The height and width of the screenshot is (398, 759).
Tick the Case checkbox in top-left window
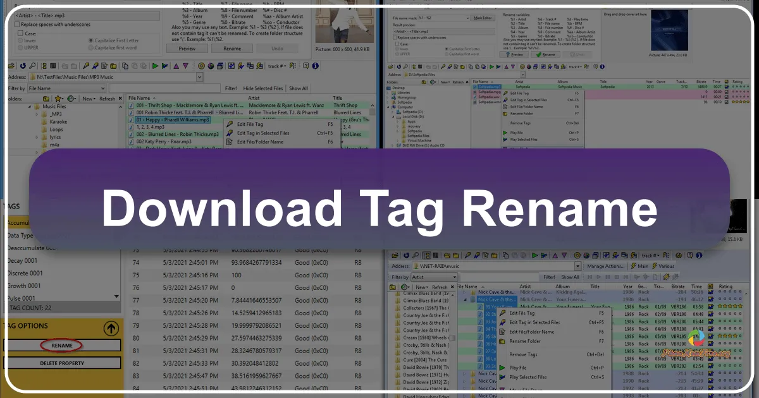coord(20,33)
